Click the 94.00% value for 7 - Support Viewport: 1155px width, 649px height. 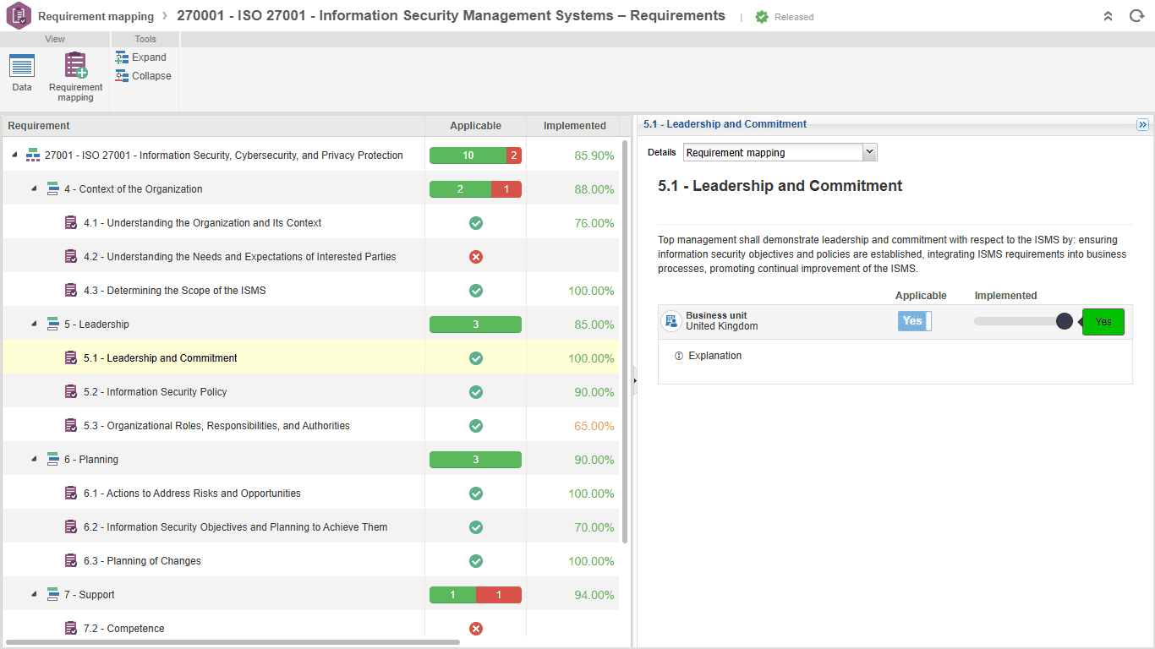coord(594,595)
